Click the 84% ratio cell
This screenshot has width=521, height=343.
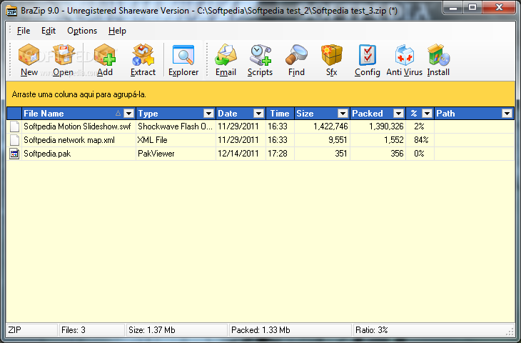(x=421, y=140)
